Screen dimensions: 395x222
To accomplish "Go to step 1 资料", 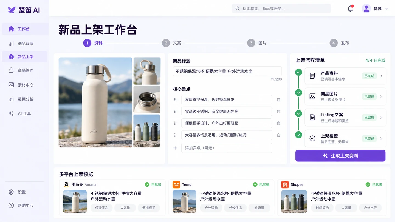I will 93,43.
